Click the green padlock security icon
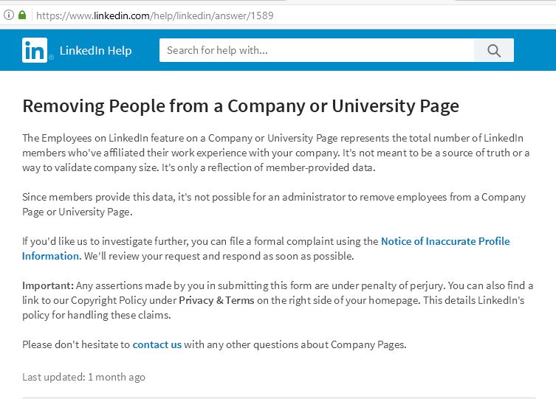556x399 pixels. pos(22,15)
